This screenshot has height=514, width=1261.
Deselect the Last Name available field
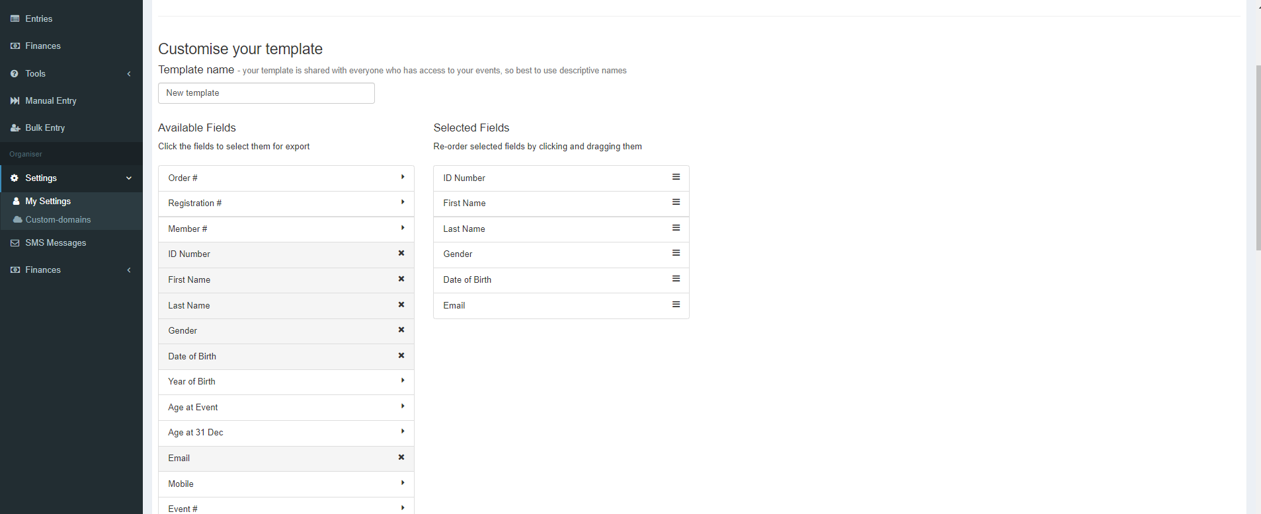click(x=286, y=305)
